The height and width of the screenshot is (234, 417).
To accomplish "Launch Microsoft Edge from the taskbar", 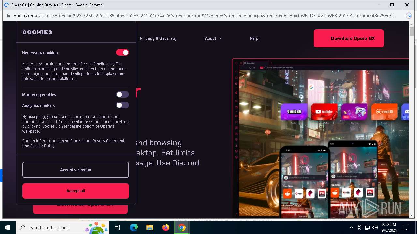I will [x=134, y=227].
